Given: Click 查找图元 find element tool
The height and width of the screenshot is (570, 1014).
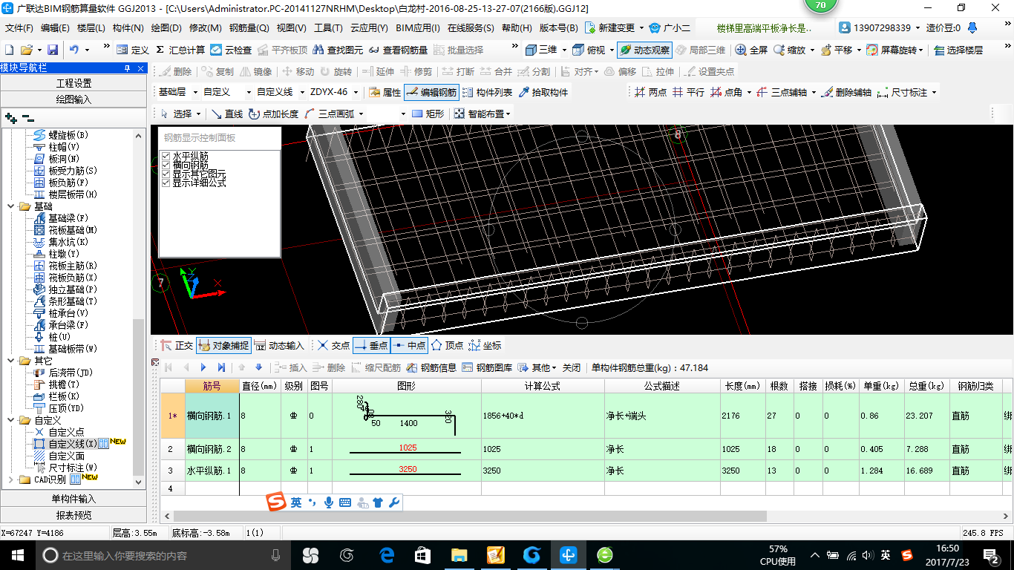Looking at the screenshot, I should [338, 50].
